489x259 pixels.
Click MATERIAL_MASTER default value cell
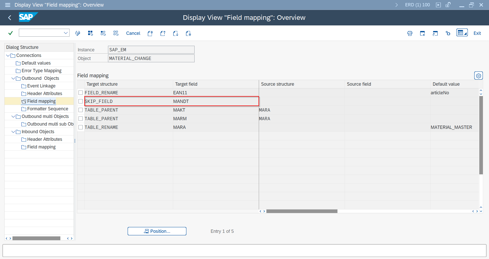click(455, 127)
